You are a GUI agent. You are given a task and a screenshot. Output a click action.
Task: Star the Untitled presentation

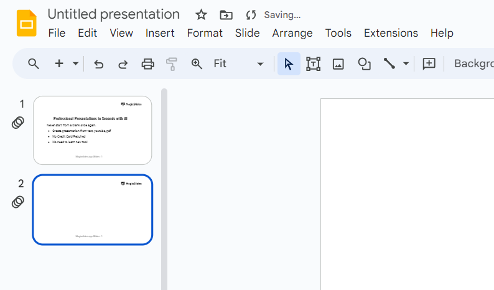point(201,15)
